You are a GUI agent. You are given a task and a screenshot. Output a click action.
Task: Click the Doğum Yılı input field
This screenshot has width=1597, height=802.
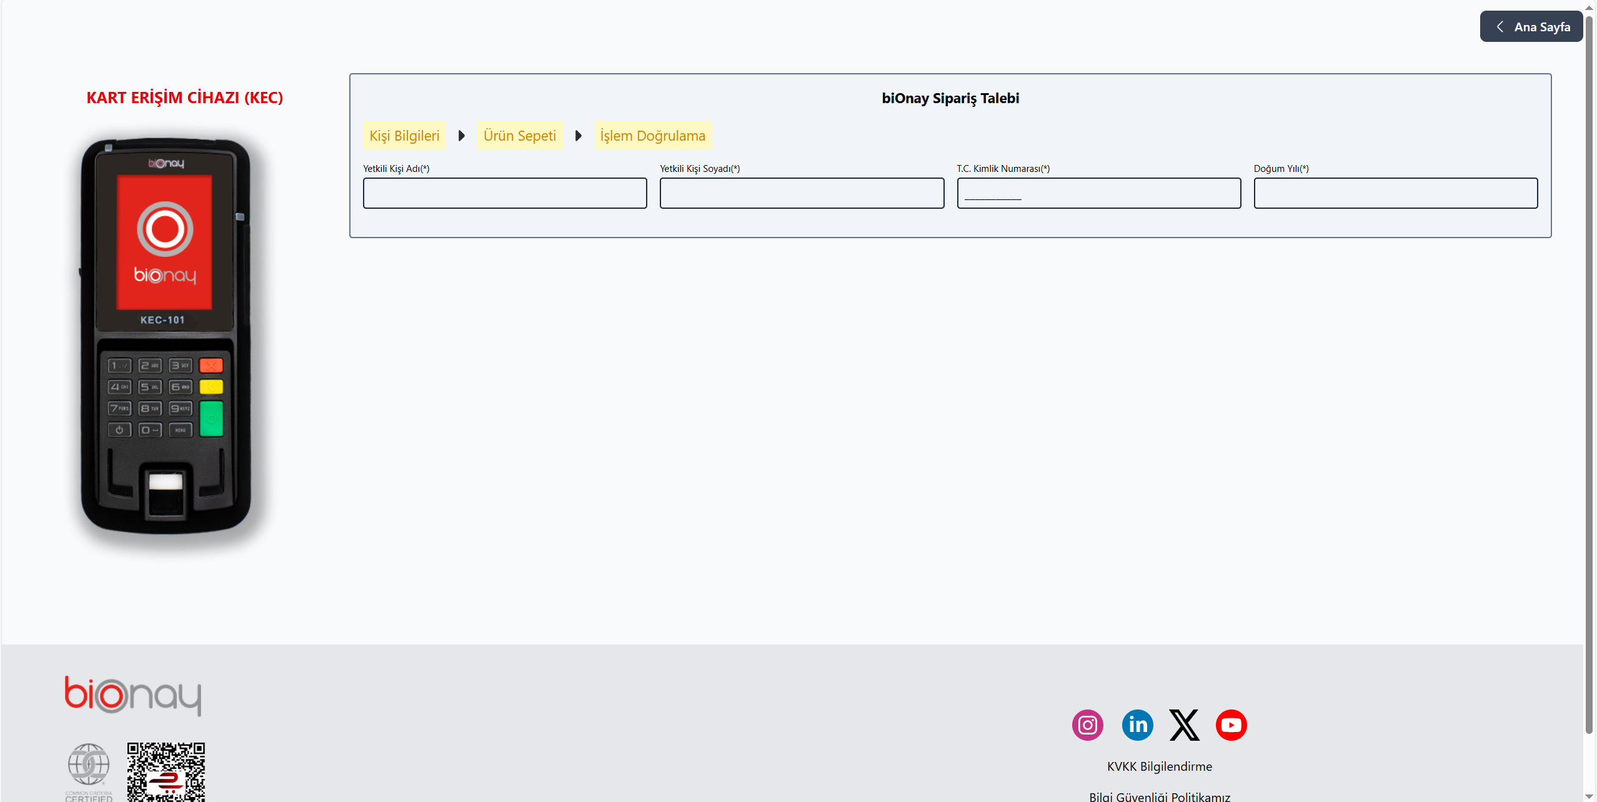(x=1395, y=193)
